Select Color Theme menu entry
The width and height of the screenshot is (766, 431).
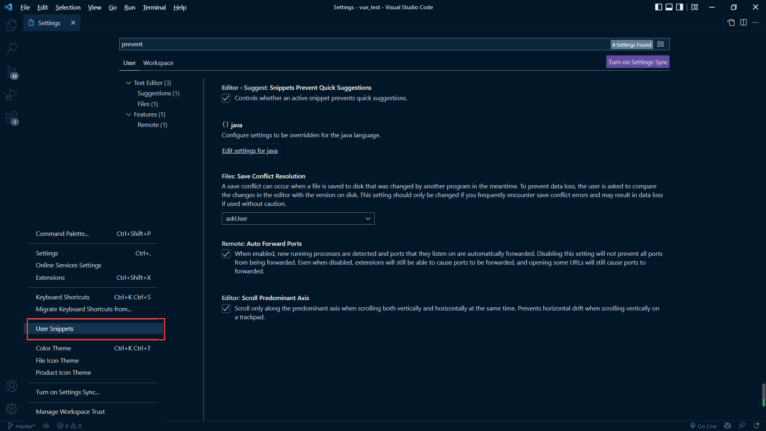coord(93,348)
